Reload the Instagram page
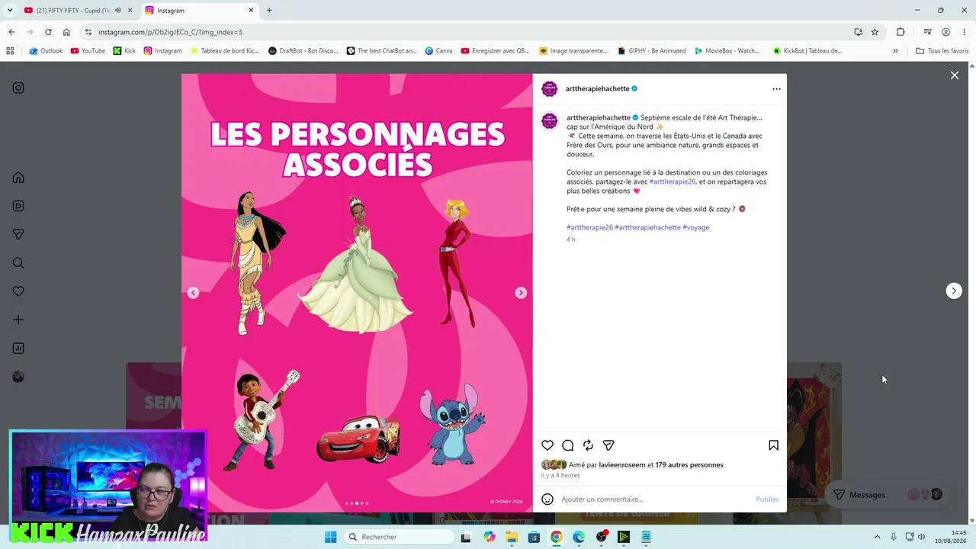The height and width of the screenshot is (549, 976). tap(48, 32)
